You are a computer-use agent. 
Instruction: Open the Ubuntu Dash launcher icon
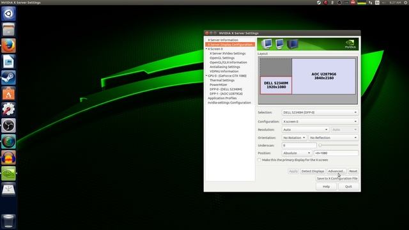tap(8, 13)
